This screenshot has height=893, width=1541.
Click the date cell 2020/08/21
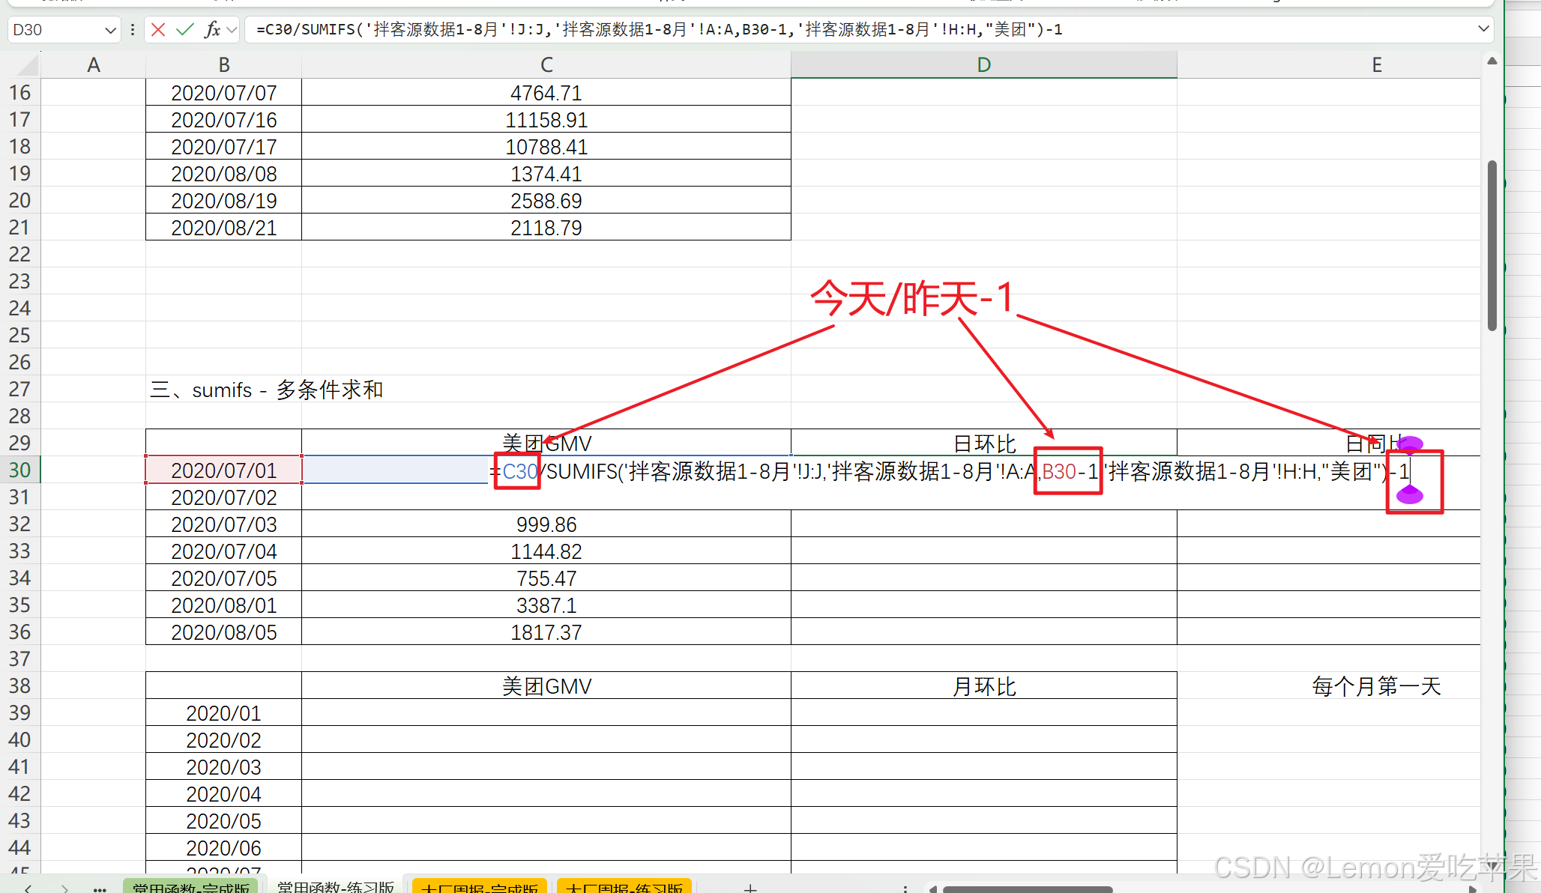pyautogui.click(x=224, y=228)
